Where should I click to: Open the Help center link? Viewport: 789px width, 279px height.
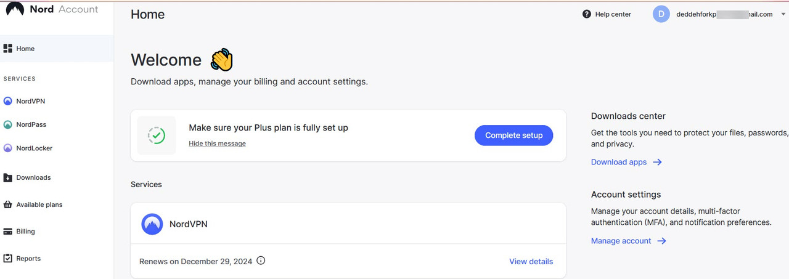tap(613, 14)
